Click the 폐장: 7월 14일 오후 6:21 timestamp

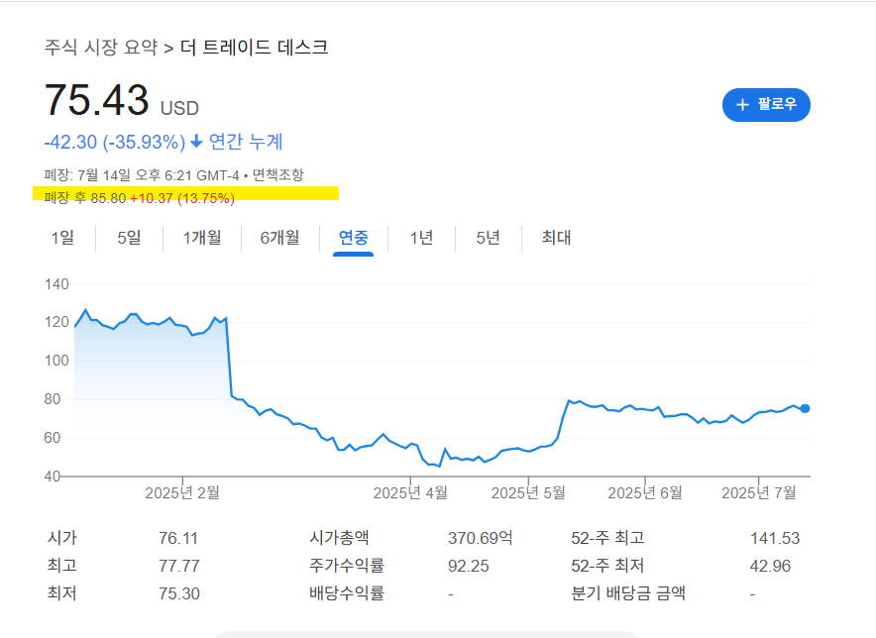pos(142,175)
